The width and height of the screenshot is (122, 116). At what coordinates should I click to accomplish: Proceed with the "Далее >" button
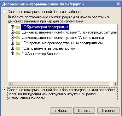84,111
